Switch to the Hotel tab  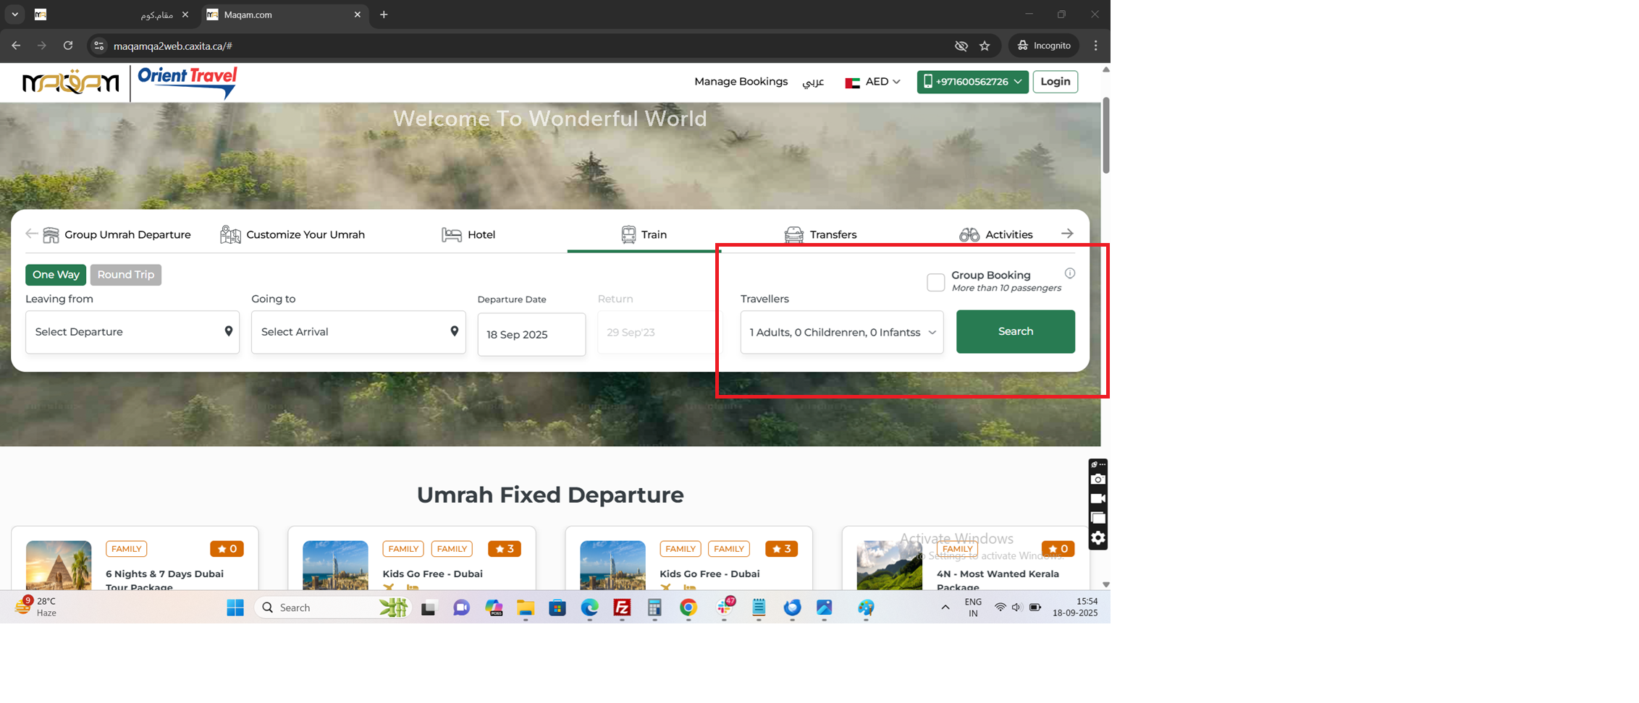tap(469, 234)
